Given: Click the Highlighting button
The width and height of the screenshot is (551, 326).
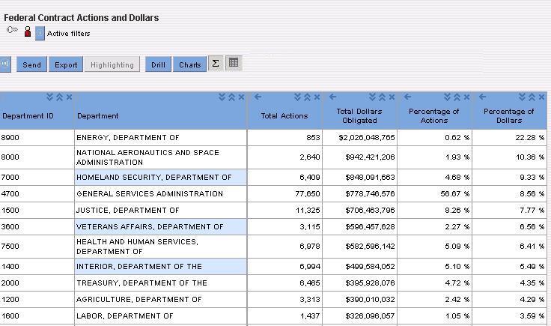Looking at the screenshot, I should [112, 64].
